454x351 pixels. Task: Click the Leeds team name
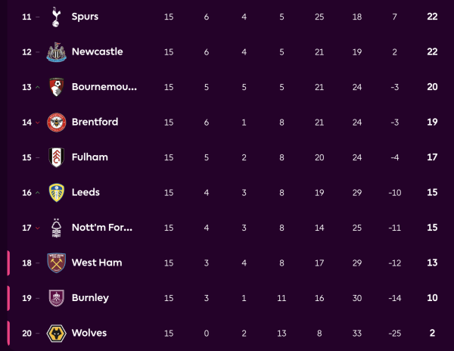[86, 192]
